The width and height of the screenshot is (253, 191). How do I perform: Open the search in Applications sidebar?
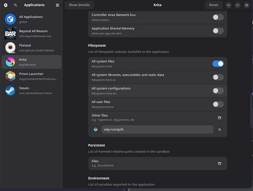pyautogui.click(x=15, y=5)
